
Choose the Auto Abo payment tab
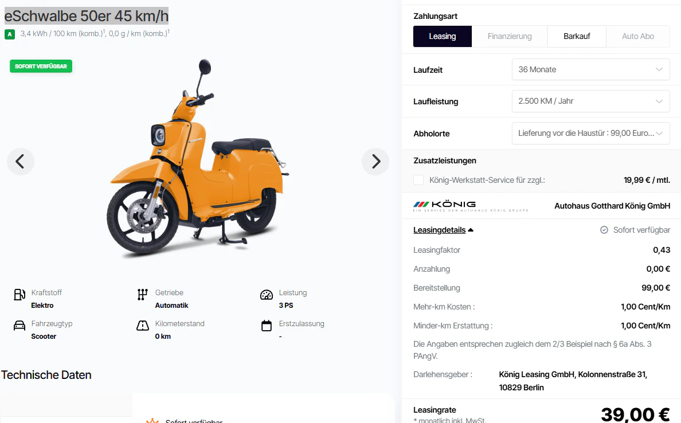(x=638, y=36)
